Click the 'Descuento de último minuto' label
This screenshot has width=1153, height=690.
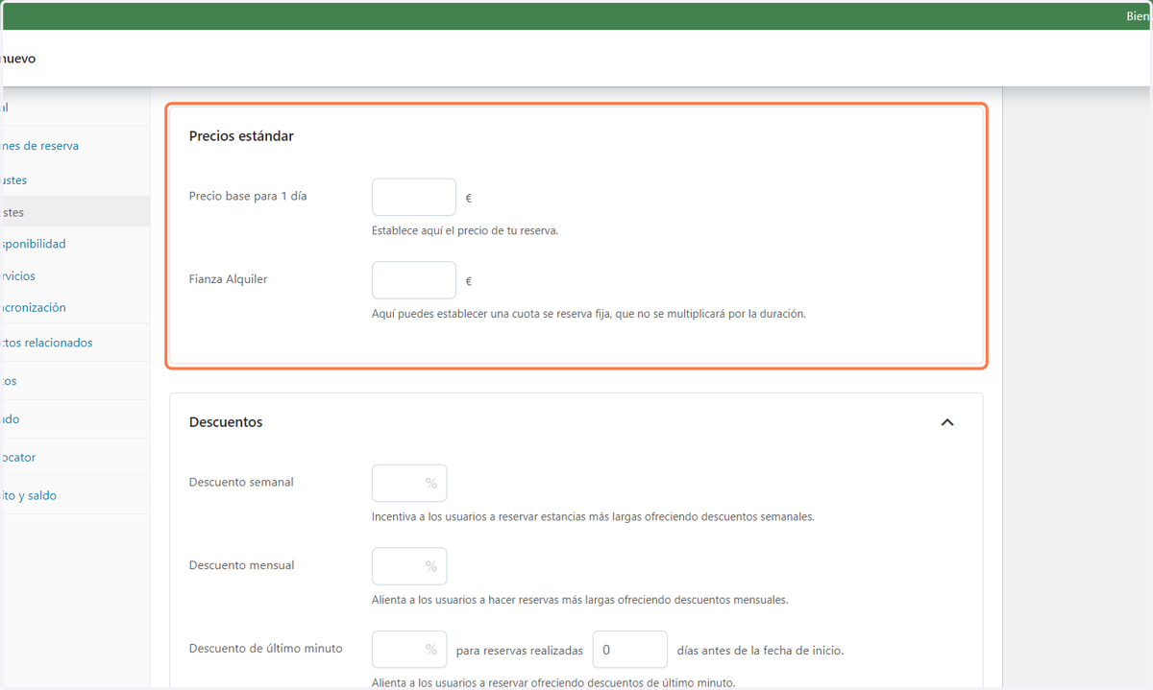[266, 649]
